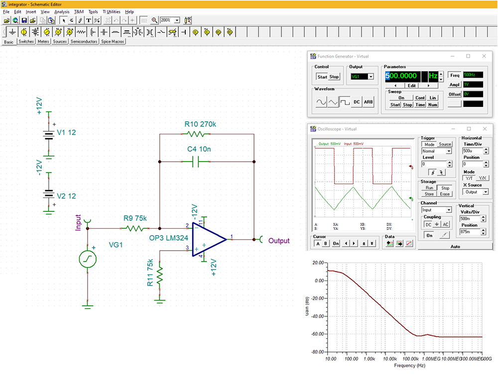Open the X Source dropdown

pyautogui.click(x=486, y=192)
